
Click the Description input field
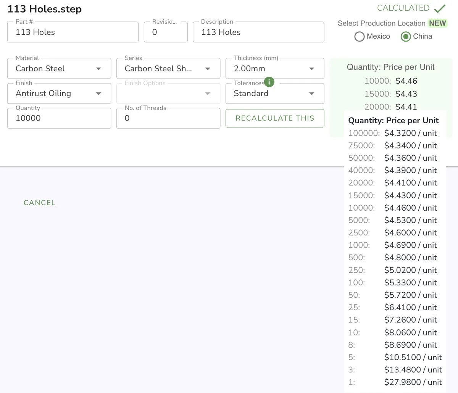[x=258, y=32]
